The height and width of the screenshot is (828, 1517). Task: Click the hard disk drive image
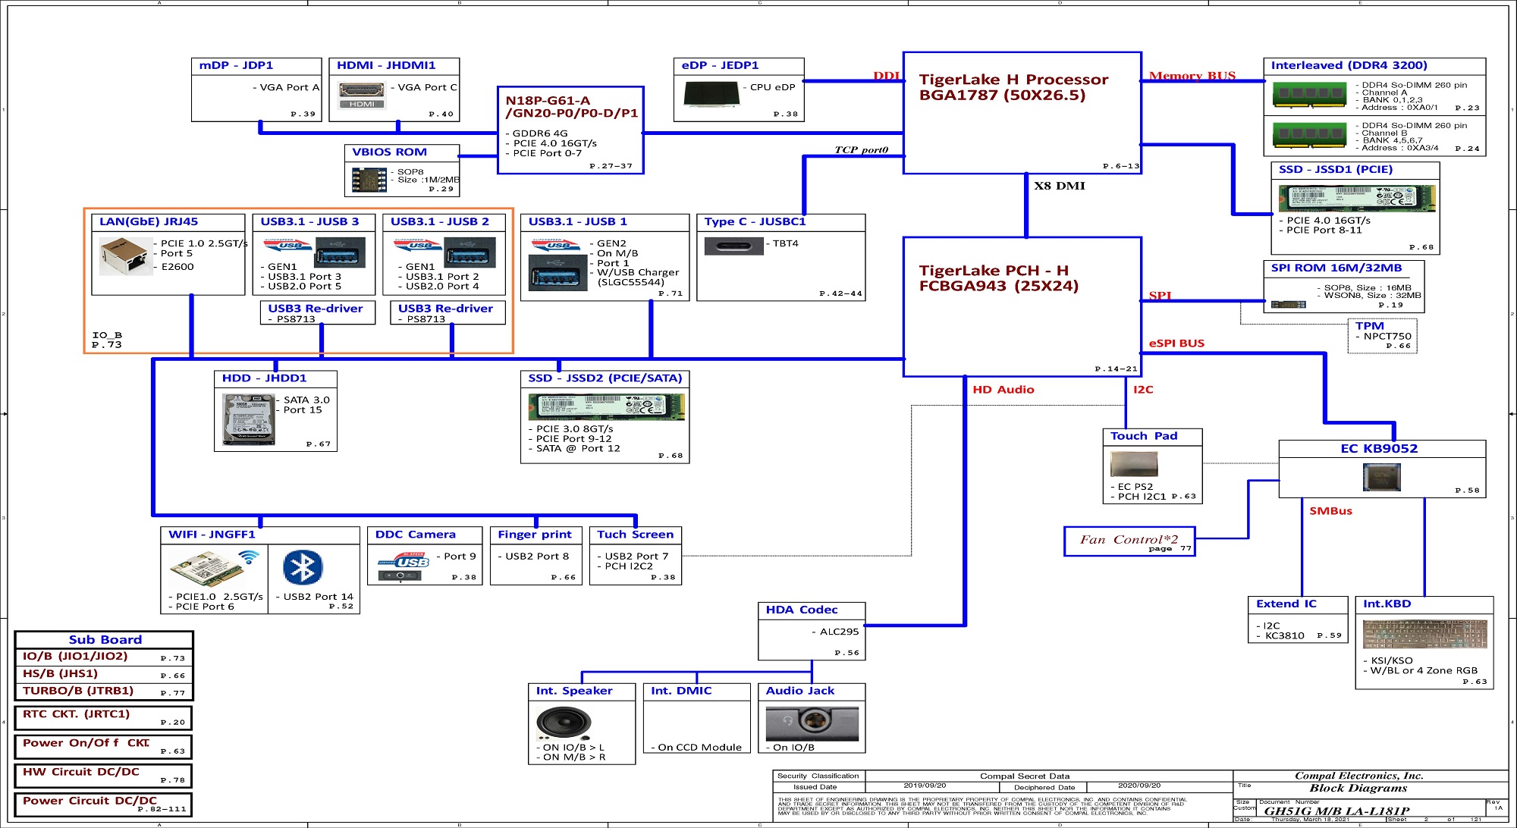pos(248,419)
